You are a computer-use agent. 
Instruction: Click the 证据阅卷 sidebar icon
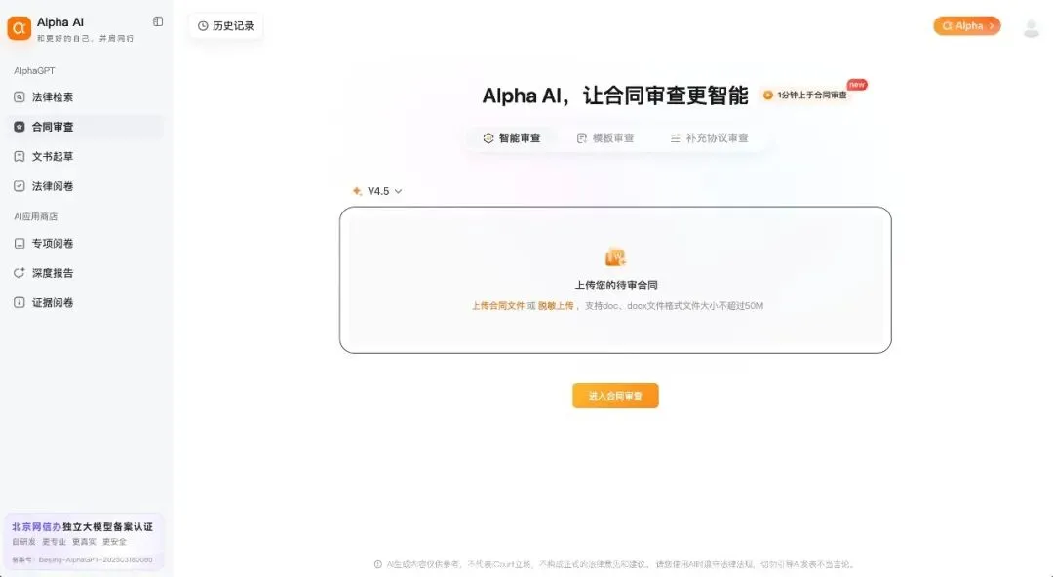19,302
